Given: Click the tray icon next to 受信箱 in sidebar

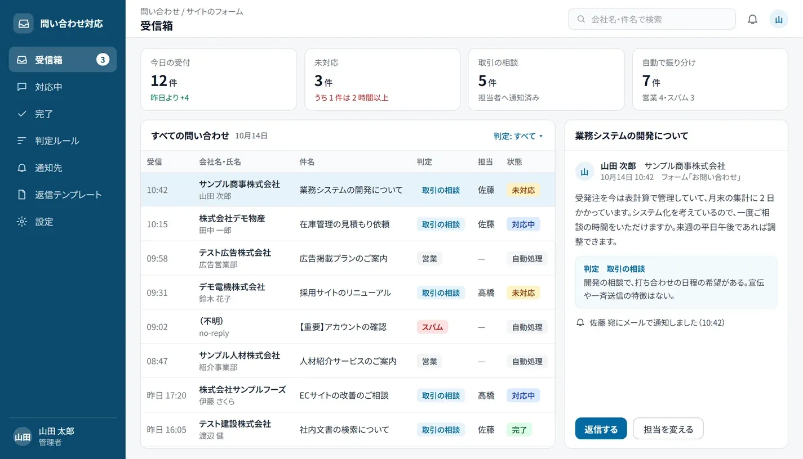Looking at the screenshot, I should pyautogui.click(x=22, y=60).
